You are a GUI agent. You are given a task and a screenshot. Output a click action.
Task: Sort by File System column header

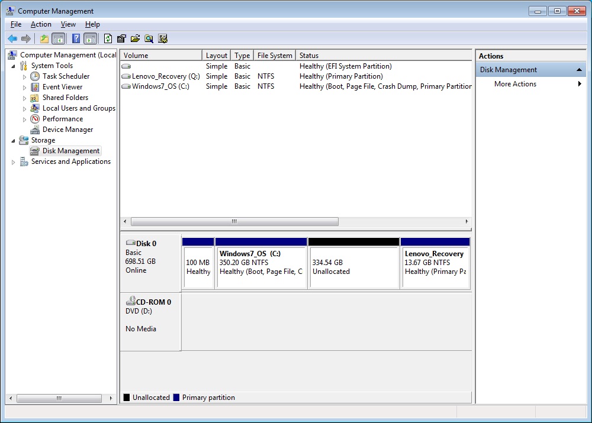click(275, 56)
